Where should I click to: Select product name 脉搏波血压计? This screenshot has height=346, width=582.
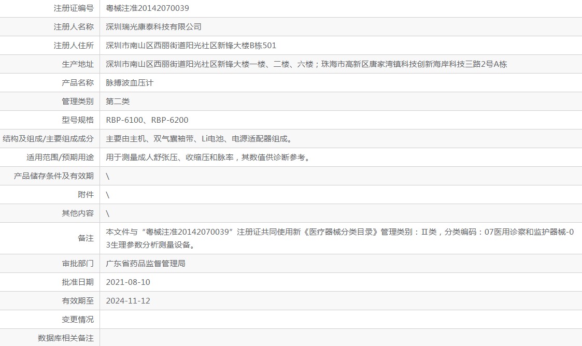[x=130, y=83]
